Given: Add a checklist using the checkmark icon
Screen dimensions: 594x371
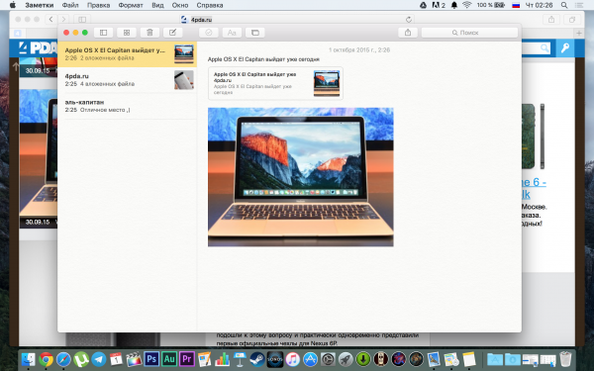Looking at the screenshot, I should [208, 33].
